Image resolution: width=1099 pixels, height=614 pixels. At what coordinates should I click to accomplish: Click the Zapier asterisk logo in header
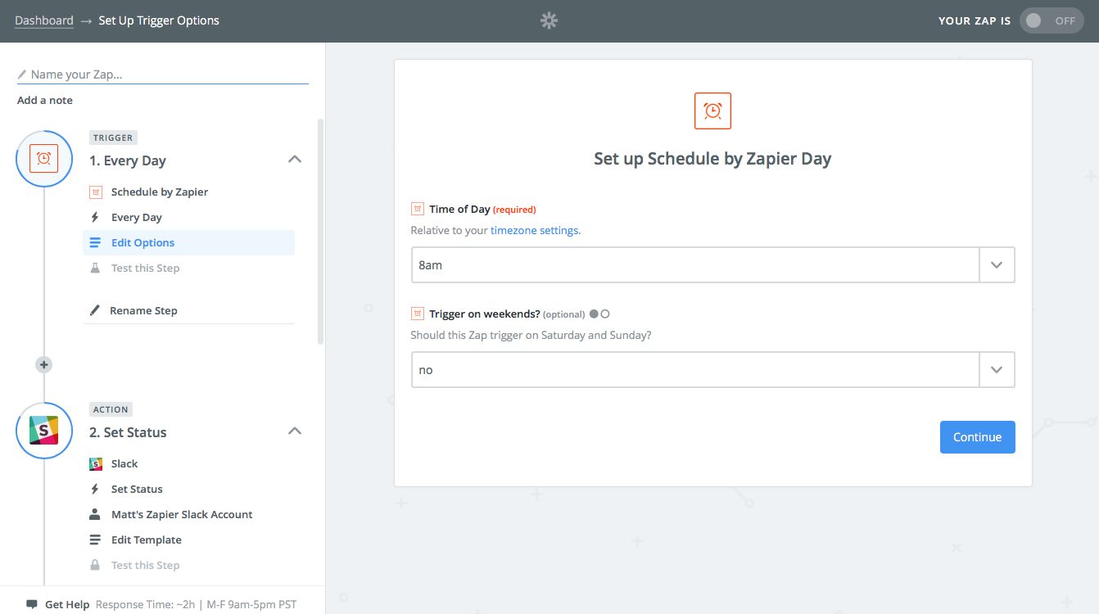point(549,21)
